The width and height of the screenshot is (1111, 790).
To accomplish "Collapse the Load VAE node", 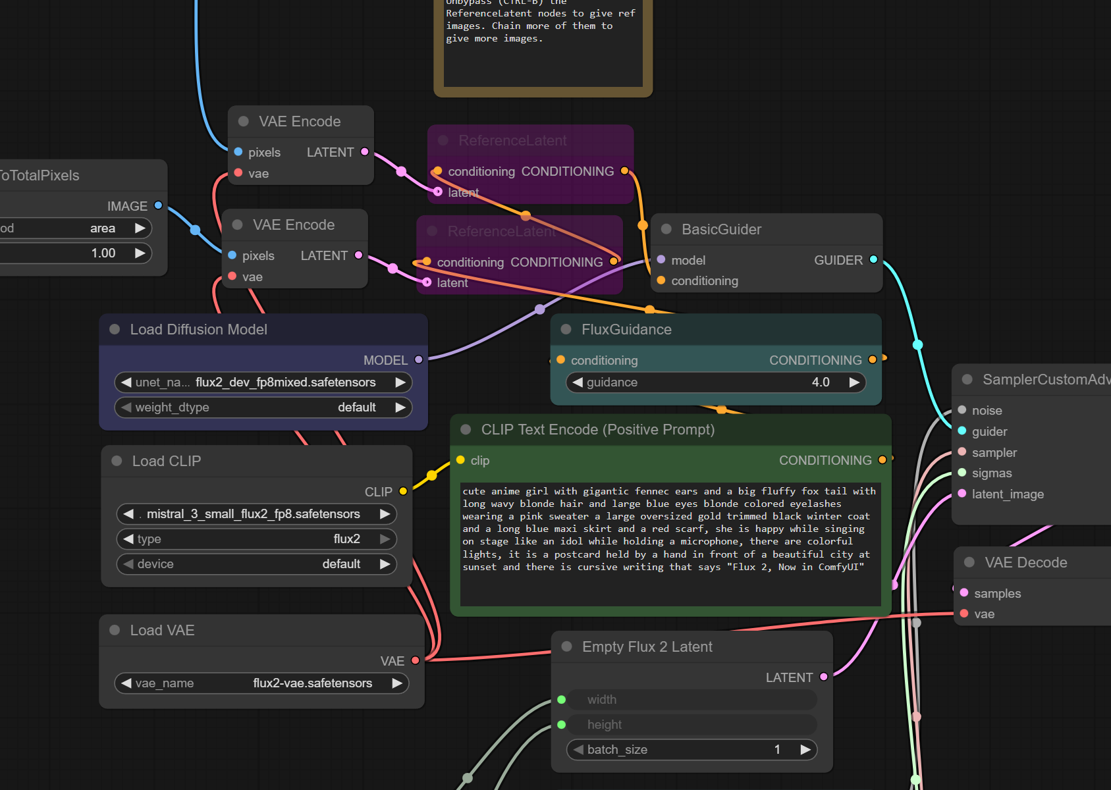I will tap(115, 630).
